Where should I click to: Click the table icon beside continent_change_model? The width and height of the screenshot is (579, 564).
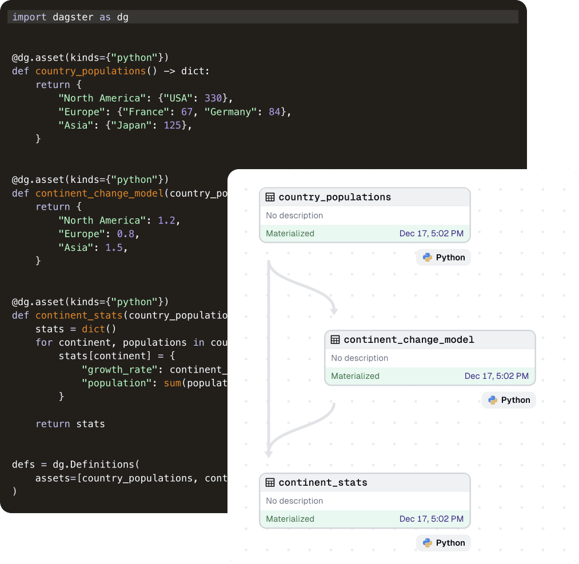tap(336, 340)
